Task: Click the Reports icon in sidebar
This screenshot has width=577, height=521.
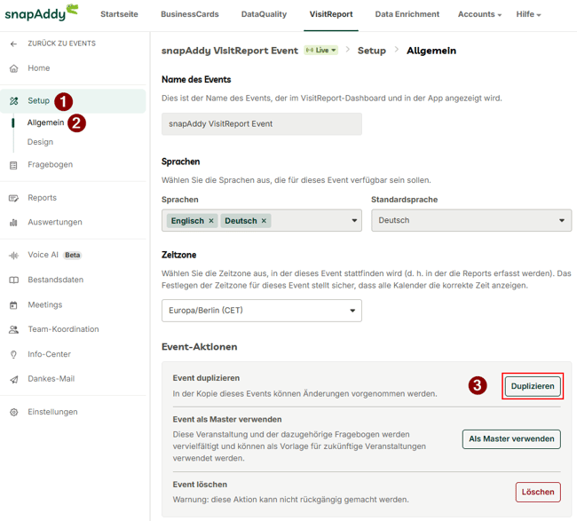Action: click(x=13, y=198)
